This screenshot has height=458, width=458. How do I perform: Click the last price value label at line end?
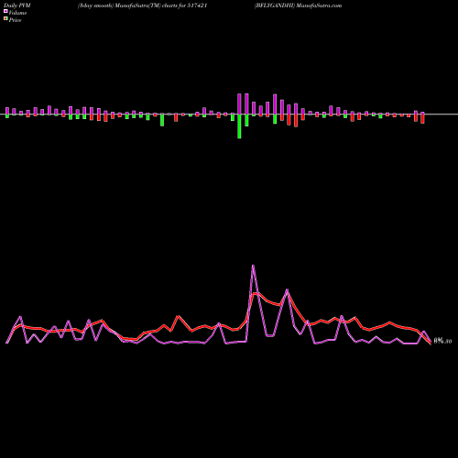pos(442,341)
